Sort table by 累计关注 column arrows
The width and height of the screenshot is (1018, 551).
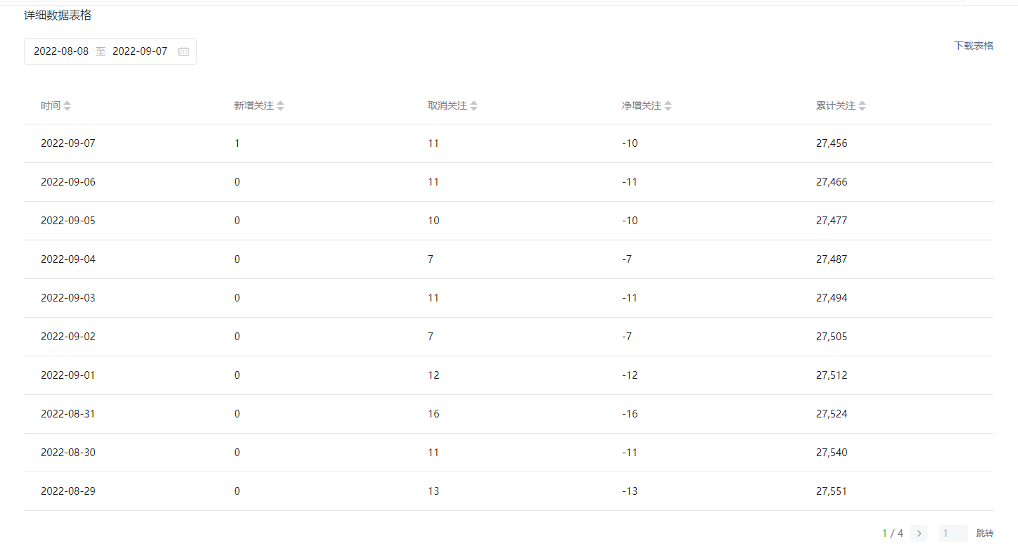862,106
